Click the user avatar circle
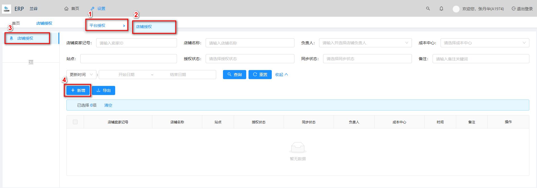Screen dimensions: 537x188 [456, 9]
